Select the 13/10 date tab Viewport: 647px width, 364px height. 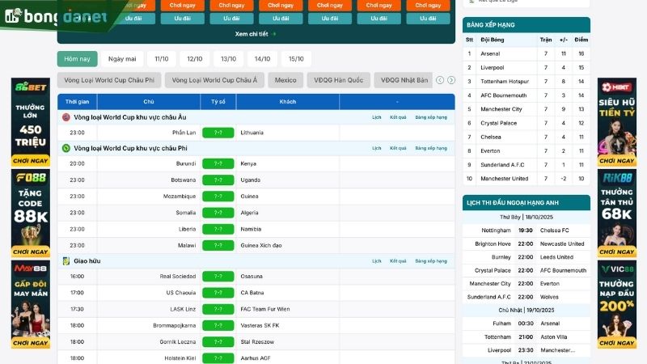229,59
